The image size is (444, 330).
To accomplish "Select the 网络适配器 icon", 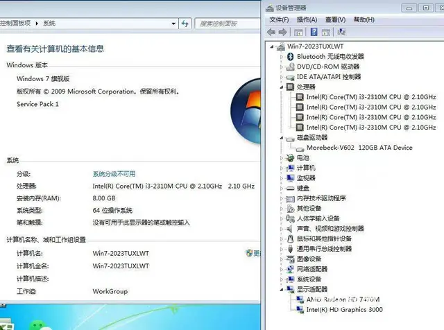I will coord(290,269).
